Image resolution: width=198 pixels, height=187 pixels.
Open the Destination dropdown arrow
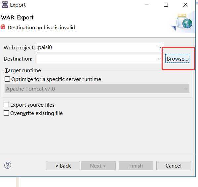(160, 59)
